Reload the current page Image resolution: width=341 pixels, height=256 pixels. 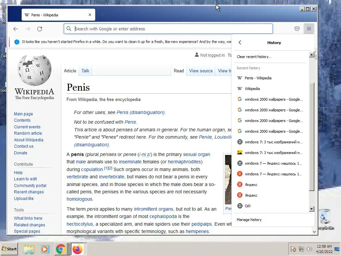click(40, 29)
